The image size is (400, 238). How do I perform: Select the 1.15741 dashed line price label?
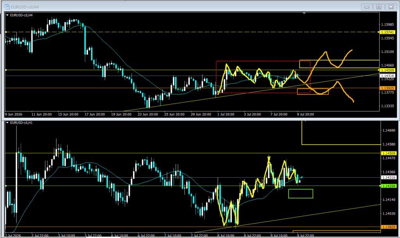coord(387,32)
